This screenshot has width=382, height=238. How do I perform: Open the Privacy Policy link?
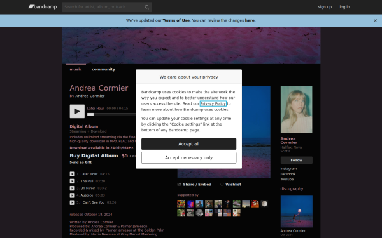coord(213,103)
